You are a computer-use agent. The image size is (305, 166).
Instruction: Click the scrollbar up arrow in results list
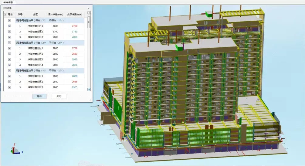pyautogui.click(x=89, y=13)
